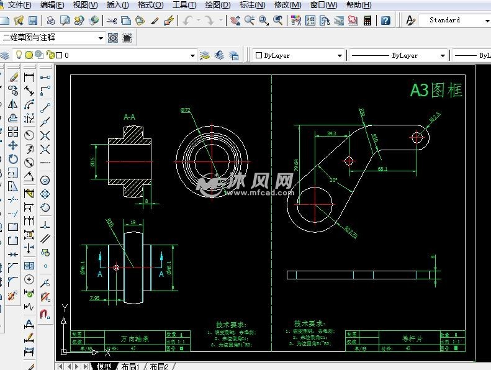Image resolution: width=491 pixels, height=370 pixels.
Task: Open the ByLayer color dropdown
Action: point(340,56)
